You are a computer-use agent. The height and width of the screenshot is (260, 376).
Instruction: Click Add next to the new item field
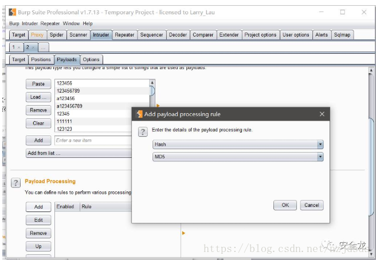[38, 140]
